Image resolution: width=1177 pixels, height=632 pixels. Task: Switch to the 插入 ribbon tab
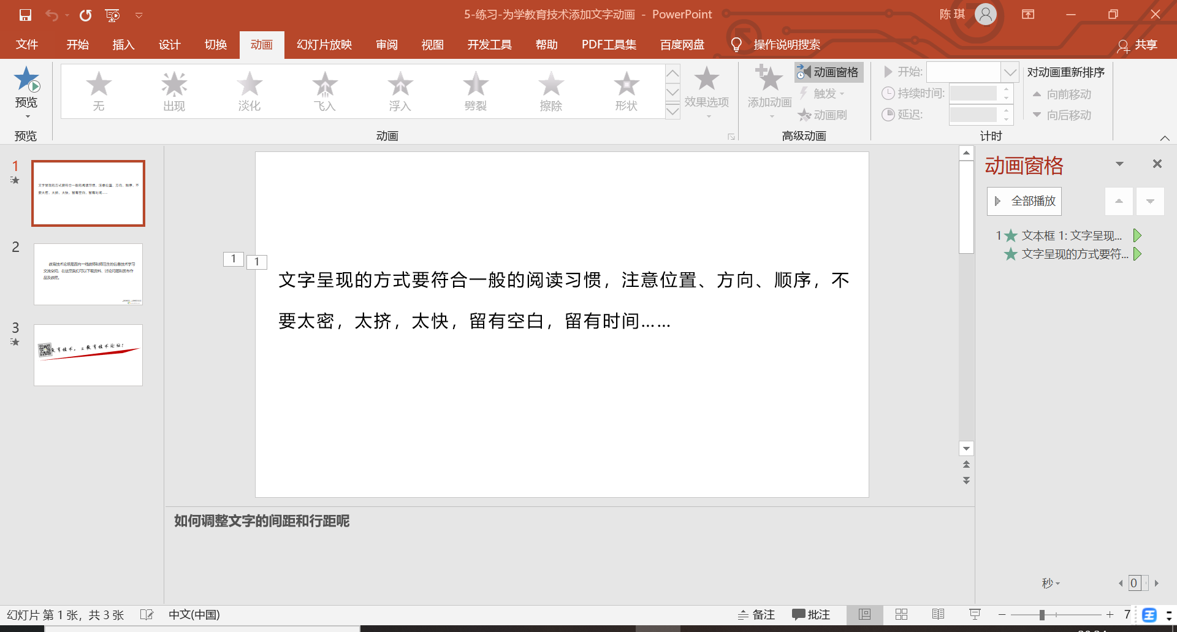click(123, 45)
